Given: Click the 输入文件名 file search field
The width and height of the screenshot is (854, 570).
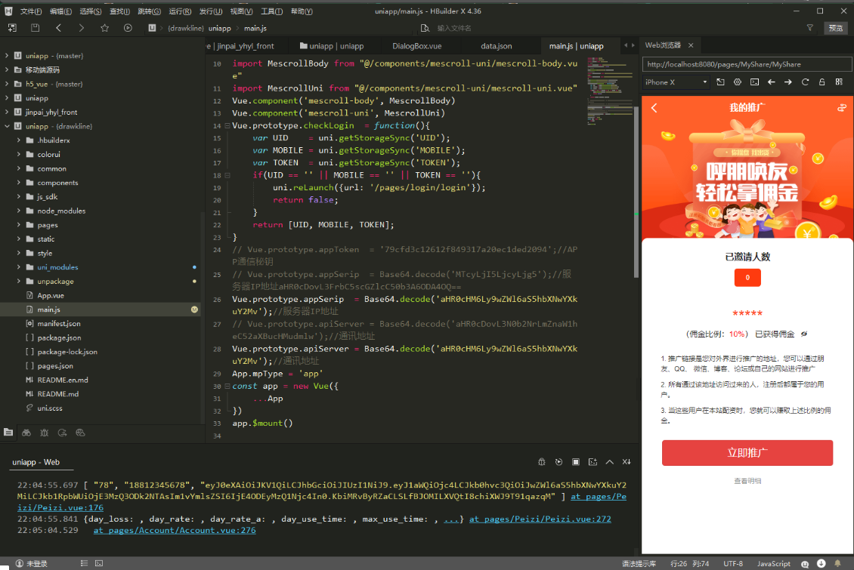Looking at the screenshot, I should 454,28.
